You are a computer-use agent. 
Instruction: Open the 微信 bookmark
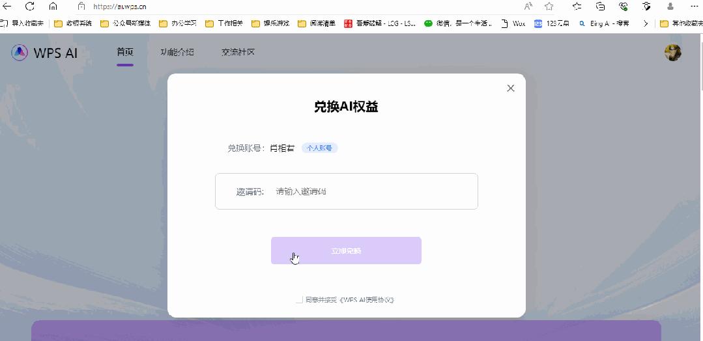point(458,23)
